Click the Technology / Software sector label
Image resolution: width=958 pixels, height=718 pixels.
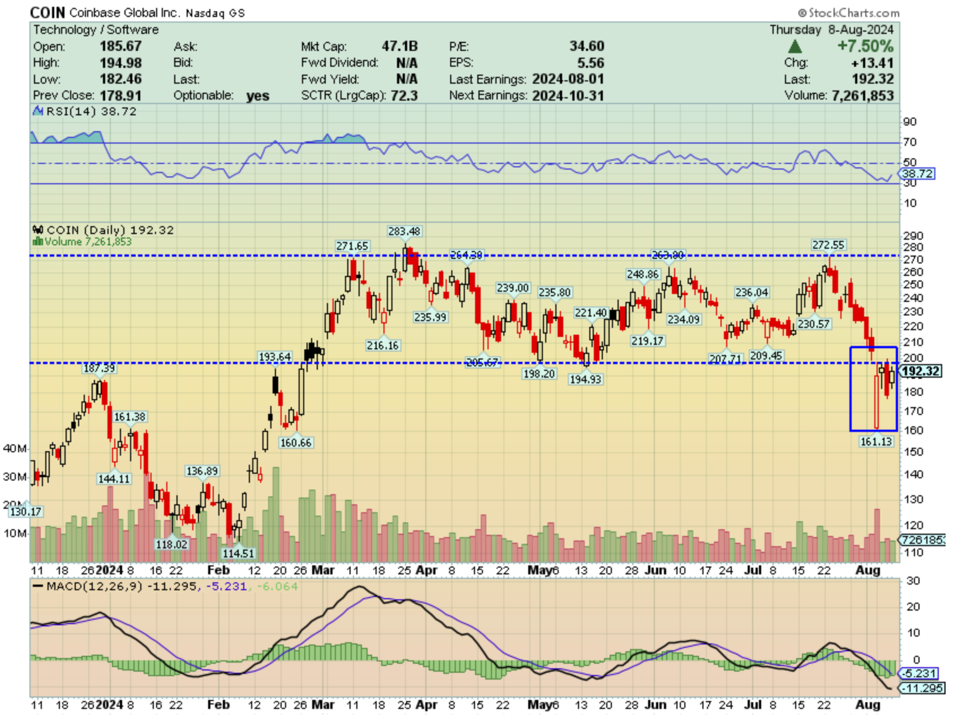(x=96, y=29)
